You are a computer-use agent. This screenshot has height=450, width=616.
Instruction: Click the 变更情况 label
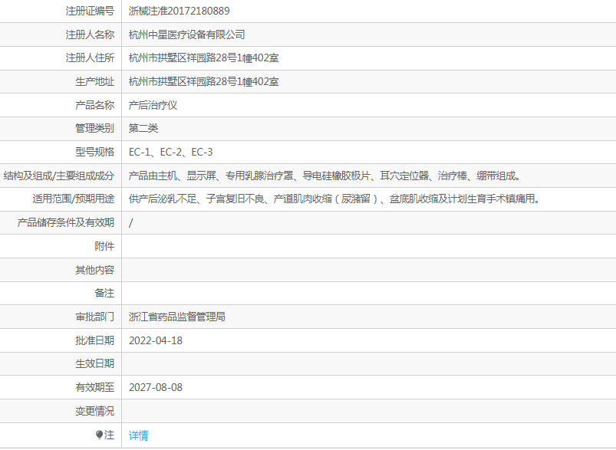pyautogui.click(x=94, y=411)
